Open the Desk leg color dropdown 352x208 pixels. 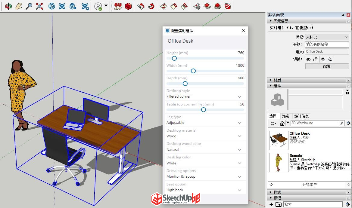tap(205, 163)
